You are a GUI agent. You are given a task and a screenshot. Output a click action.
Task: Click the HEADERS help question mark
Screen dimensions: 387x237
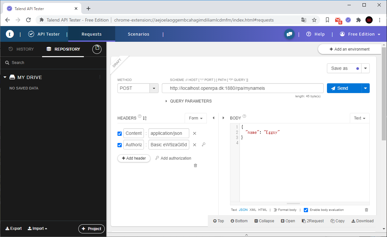click(140, 116)
